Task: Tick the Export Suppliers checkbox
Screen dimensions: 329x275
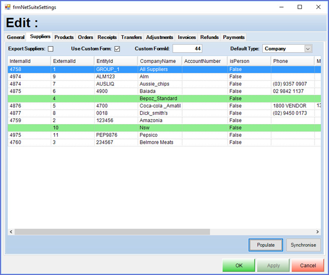Action: [x=51, y=49]
